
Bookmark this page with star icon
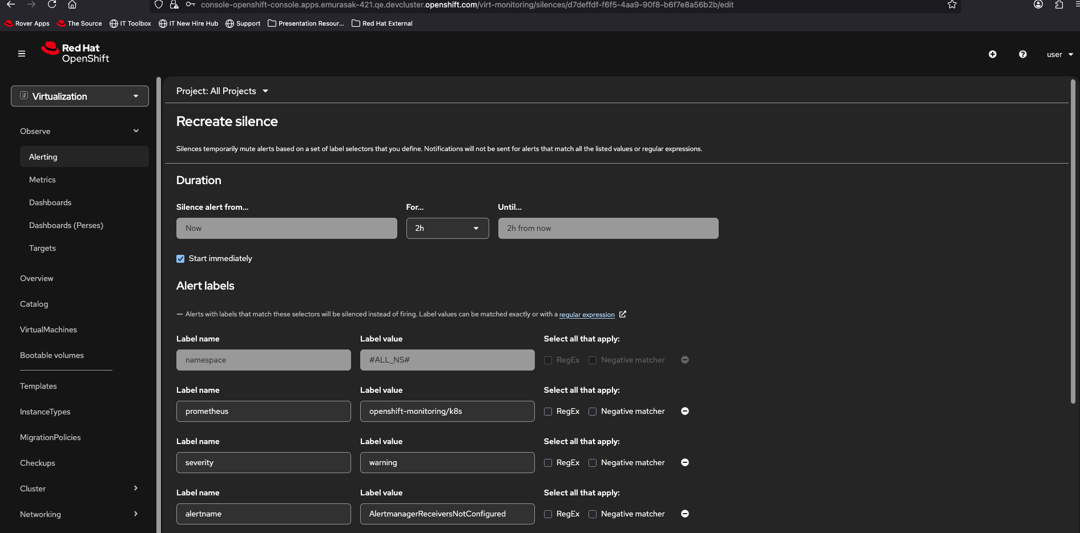tap(952, 5)
